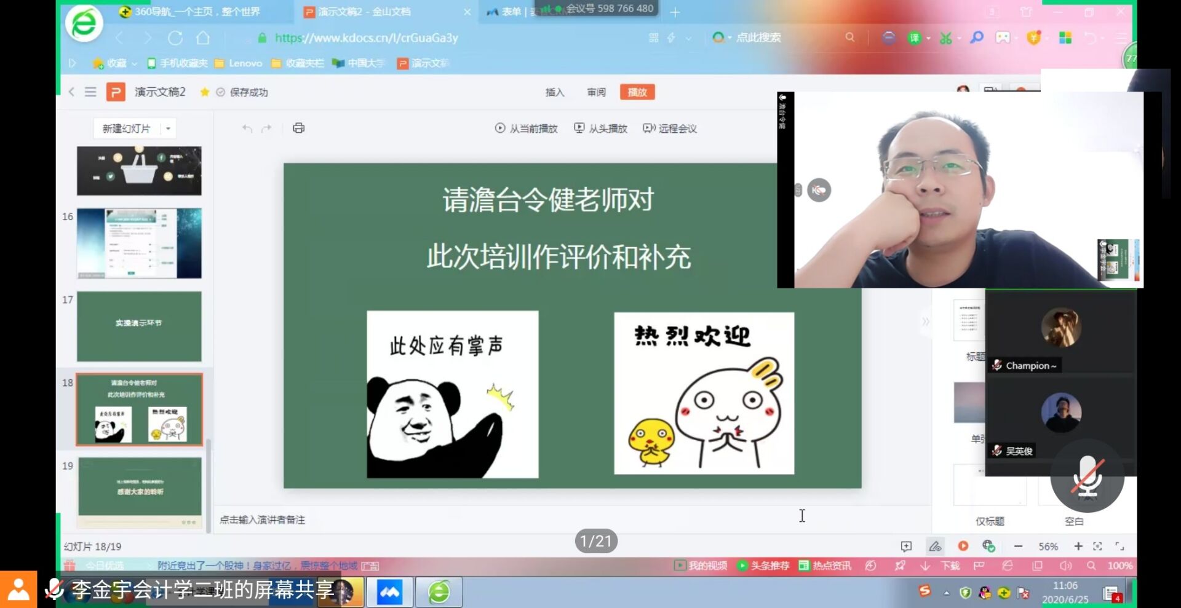Select slide 16 thumbnail
This screenshot has width=1181, height=608.
tap(139, 243)
